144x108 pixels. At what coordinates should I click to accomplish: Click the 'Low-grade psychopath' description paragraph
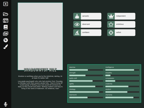coord(40,85)
